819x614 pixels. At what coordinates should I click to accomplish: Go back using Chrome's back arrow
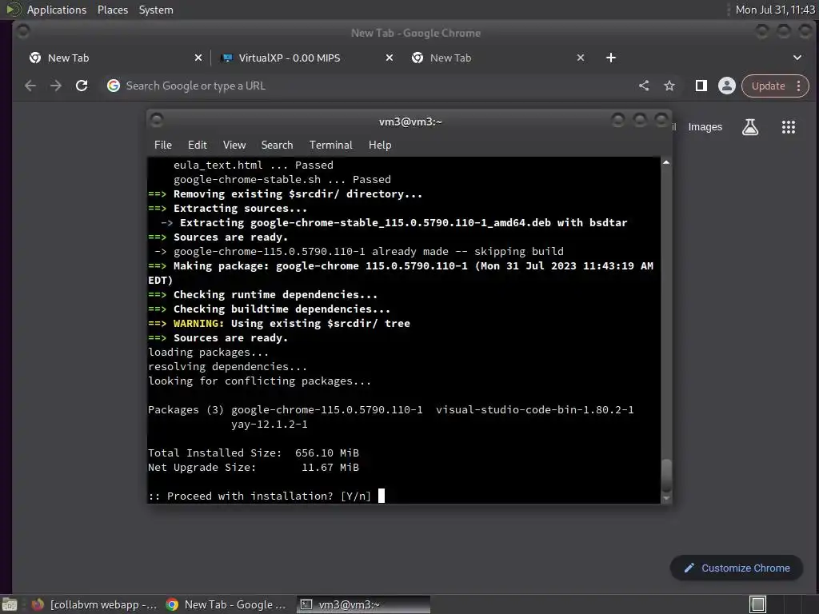[x=30, y=86]
